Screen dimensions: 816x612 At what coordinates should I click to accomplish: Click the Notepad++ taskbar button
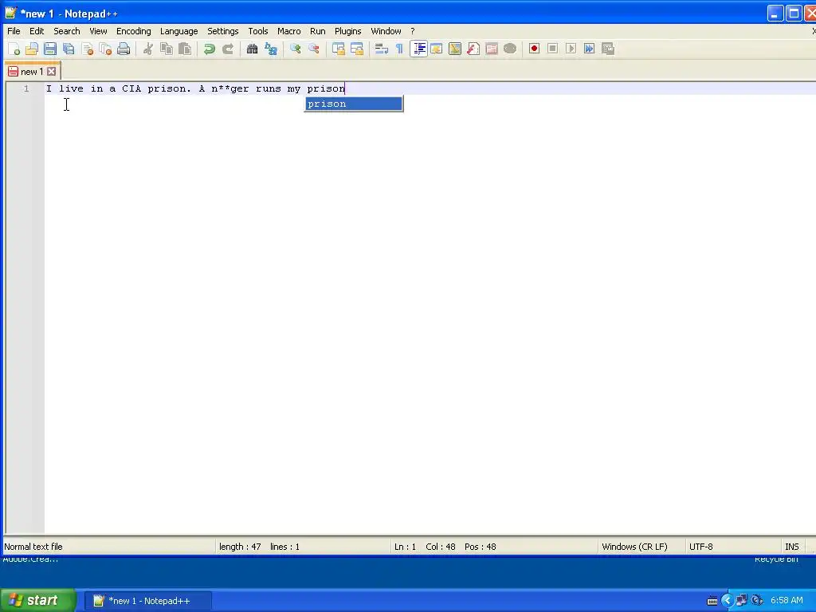pos(147,601)
